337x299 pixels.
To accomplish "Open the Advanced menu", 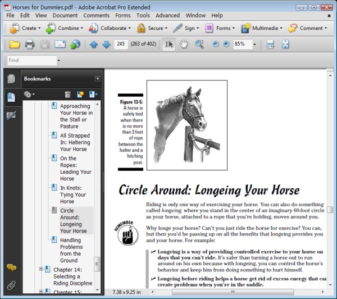I will pos(167,15).
